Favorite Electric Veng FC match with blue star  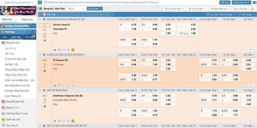[x=55, y=50]
